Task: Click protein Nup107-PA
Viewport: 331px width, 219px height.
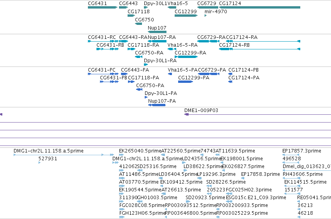Action: click(162, 101)
